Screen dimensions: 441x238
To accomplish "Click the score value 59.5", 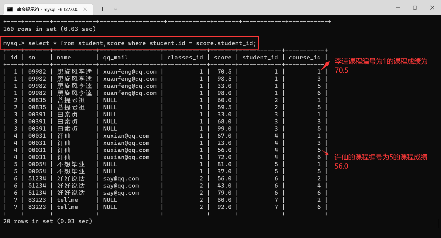I will click(225, 107).
